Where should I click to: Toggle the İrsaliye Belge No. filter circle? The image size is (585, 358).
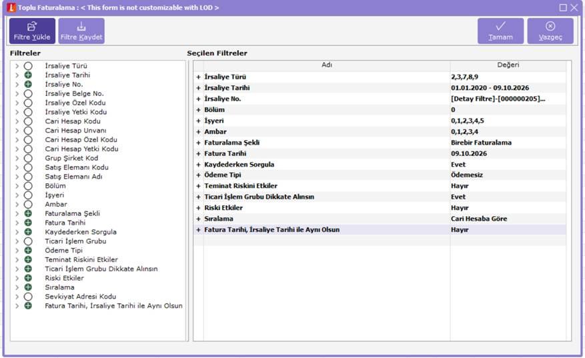coord(28,93)
